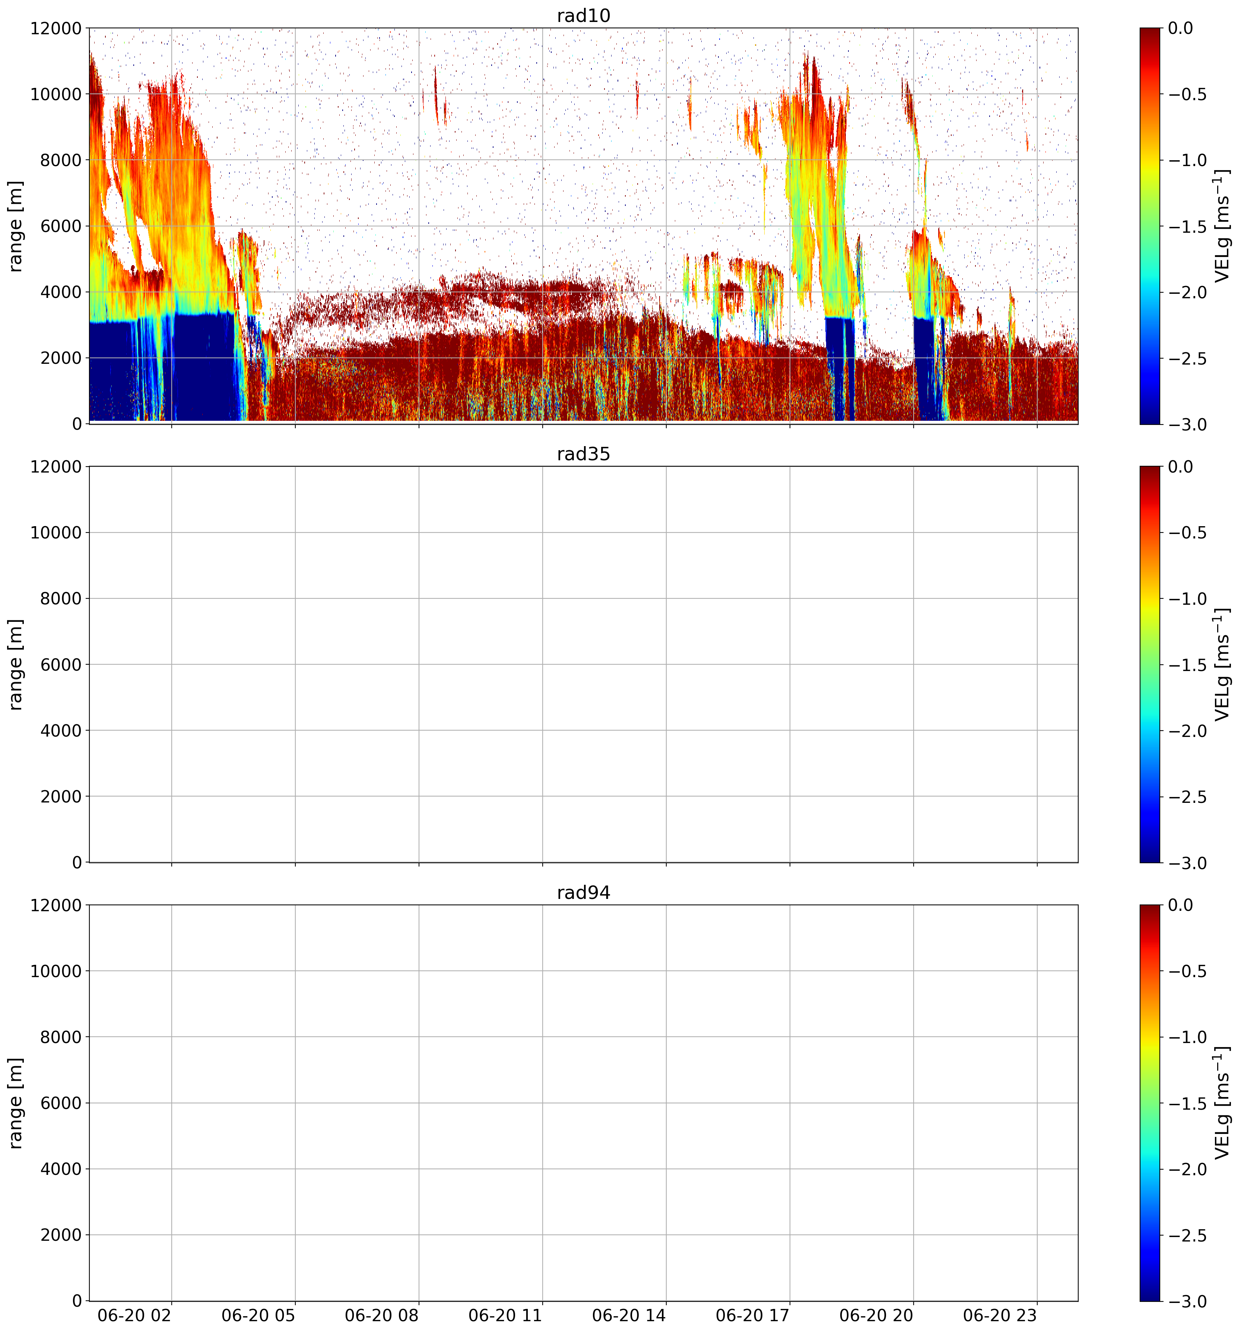Click the x-axis label 06-20 11
Image resolution: width=1241 pixels, height=1332 pixels.
pyautogui.click(x=505, y=1315)
